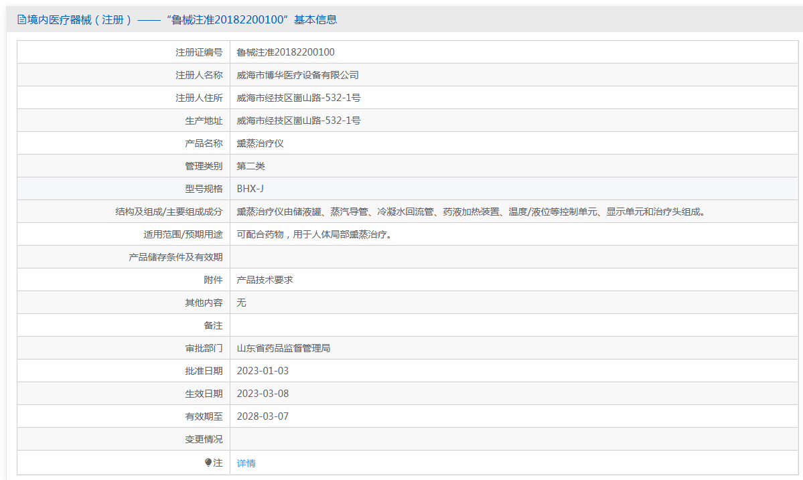Click the 附件 label
Viewport: 803px width, 480px height.
pos(213,280)
